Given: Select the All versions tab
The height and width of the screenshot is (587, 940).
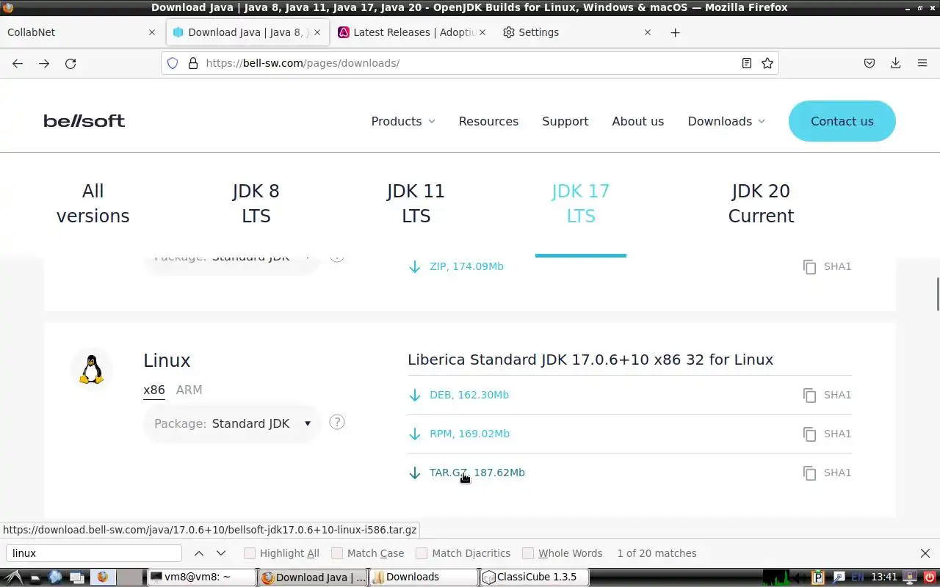Looking at the screenshot, I should coord(93,203).
